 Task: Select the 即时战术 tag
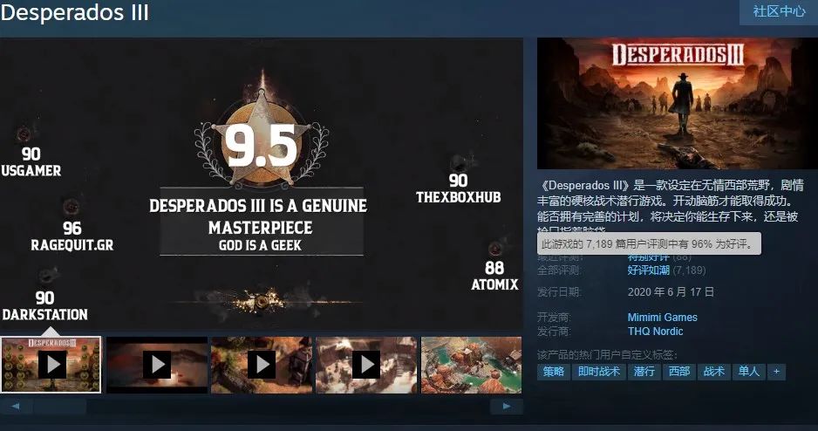599,372
